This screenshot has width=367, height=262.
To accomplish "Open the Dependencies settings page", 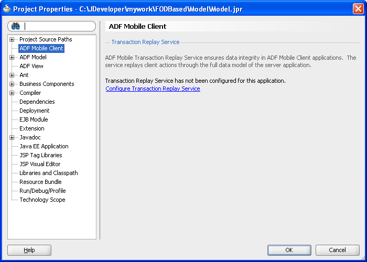I will tap(37, 102).
